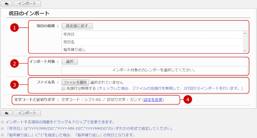
Task: Click the item list scroll-up arrow
Action: click(x=245, y=33)
